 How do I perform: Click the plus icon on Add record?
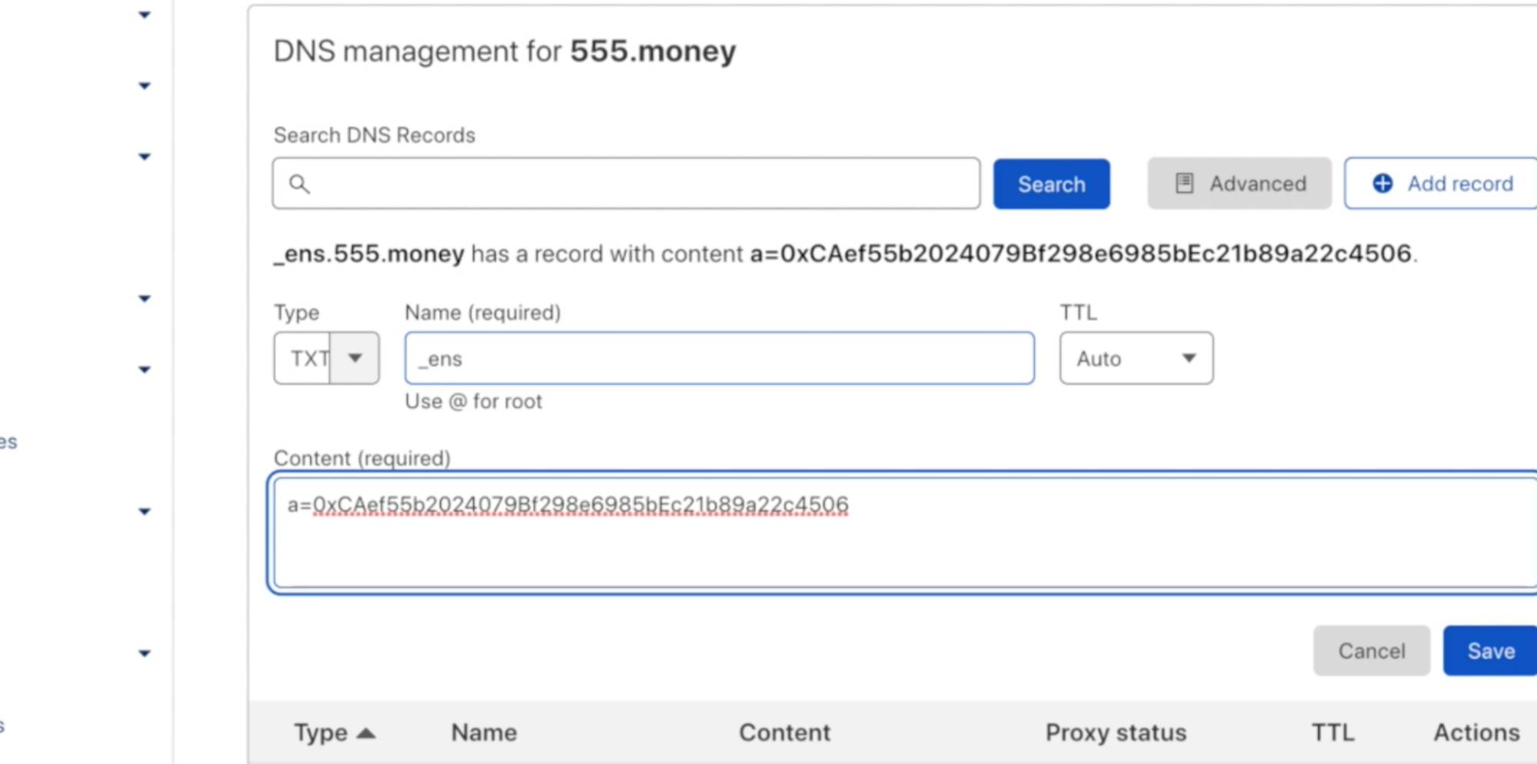pyautogui.click(x=1382, y=184)
